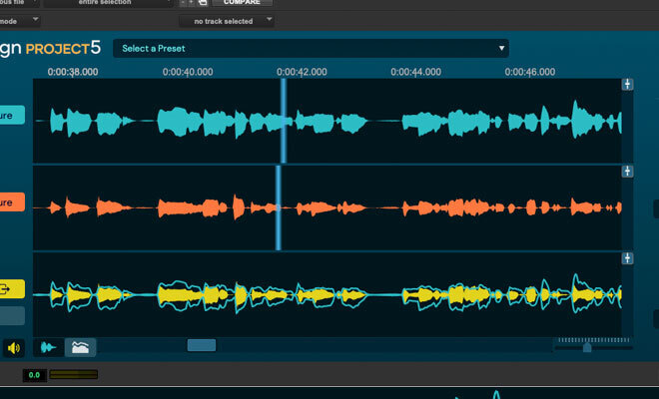Switch to solid waveform display view

(48, 347)
